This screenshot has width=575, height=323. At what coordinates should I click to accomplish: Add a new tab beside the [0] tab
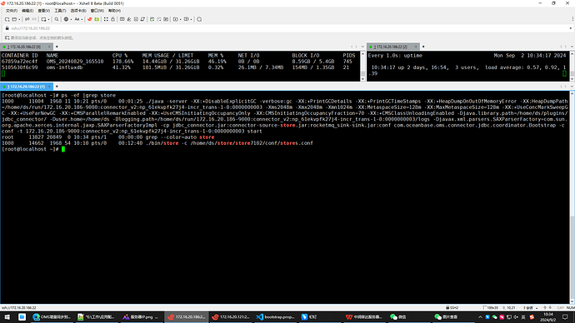57,47
